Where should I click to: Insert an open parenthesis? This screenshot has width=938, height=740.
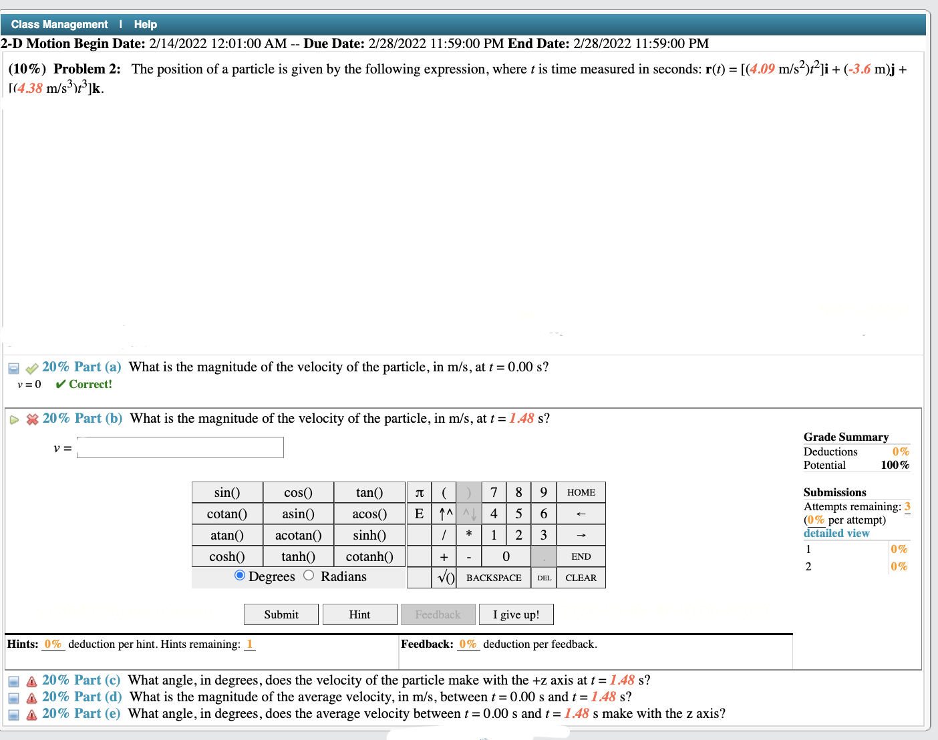444,492
